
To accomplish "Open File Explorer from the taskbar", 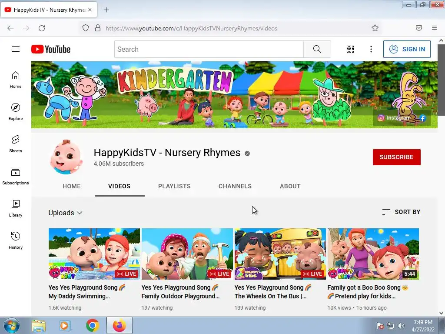I will [39, 326].
